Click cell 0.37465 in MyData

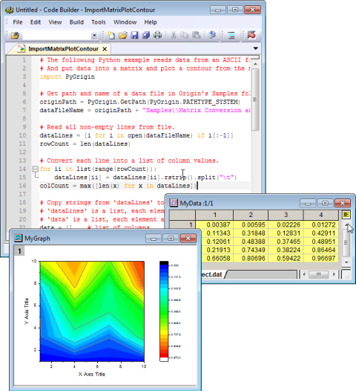286,242
